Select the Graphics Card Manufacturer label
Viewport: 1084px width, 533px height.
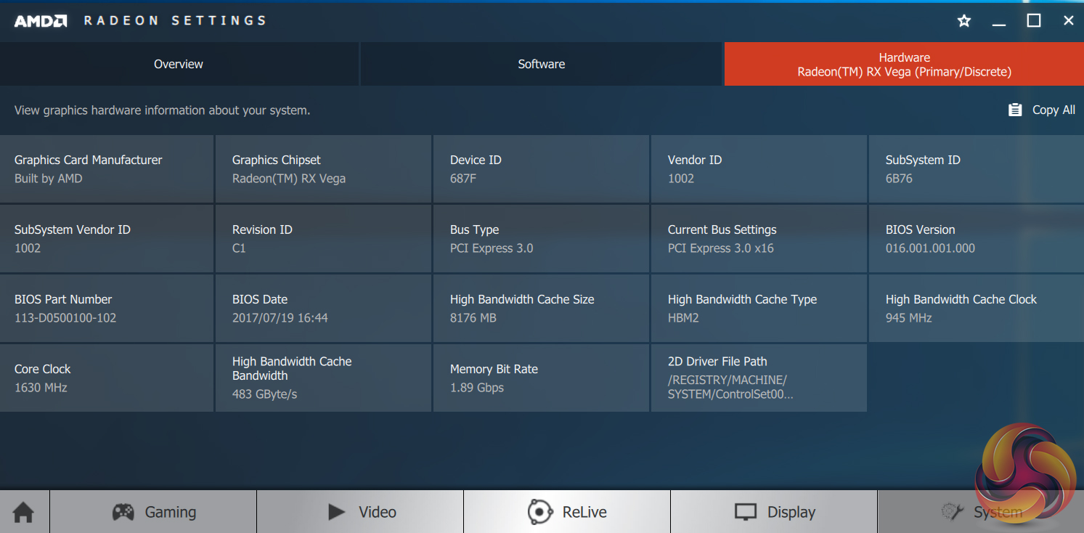click(x=89, y=160)
